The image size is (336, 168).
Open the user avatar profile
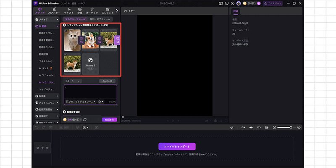[239, 3]
